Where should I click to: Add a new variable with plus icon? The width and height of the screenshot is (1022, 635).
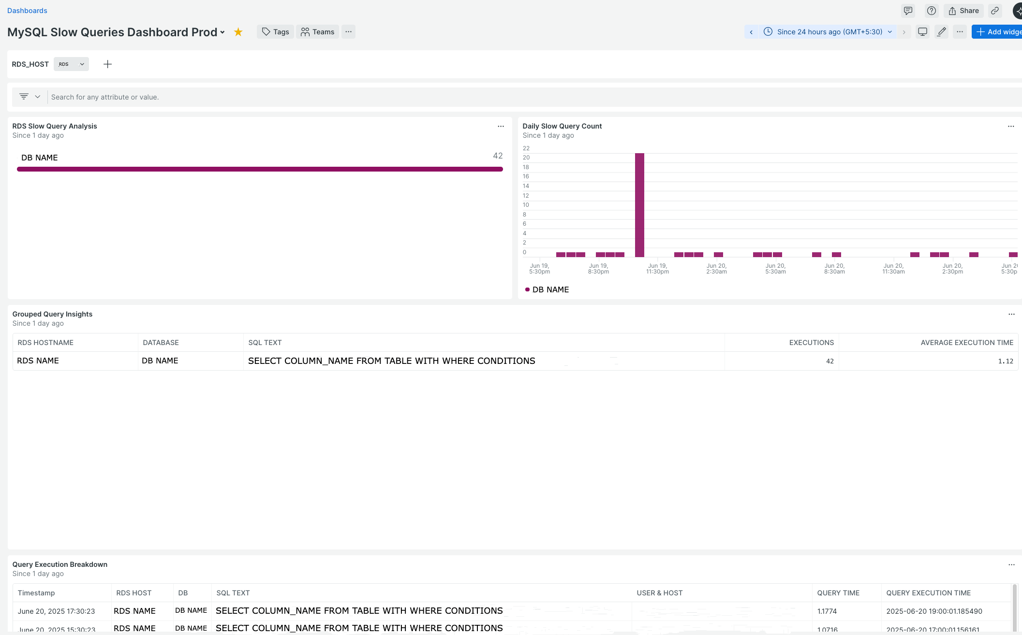[x=107, y=64]
